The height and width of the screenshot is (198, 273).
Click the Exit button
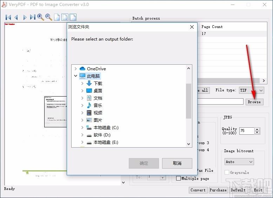(x=258, y=190)
